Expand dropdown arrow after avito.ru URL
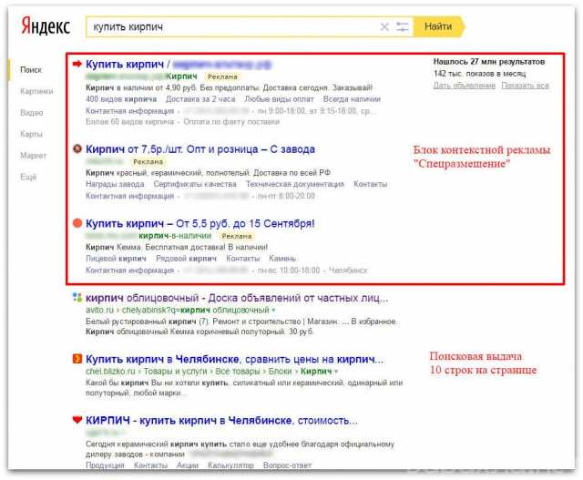This screenshot has width=583, height=480. coord(273,310)
